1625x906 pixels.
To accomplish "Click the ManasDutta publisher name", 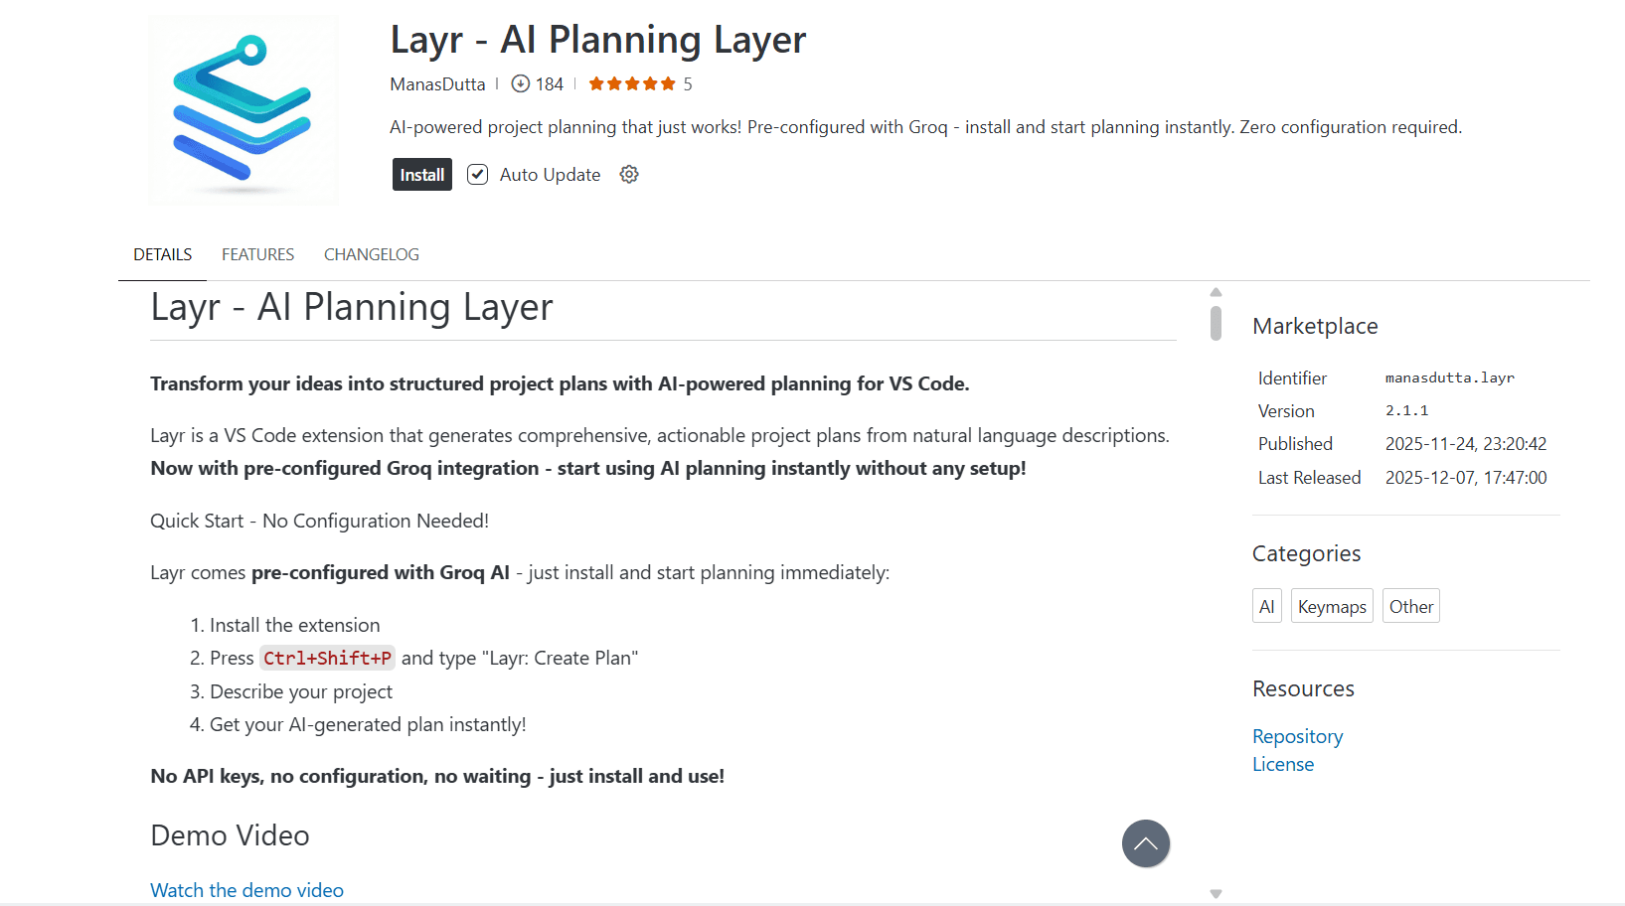I will coord(437,84).
